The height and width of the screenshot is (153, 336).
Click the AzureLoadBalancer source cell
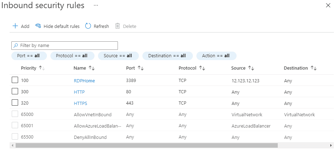251,126
